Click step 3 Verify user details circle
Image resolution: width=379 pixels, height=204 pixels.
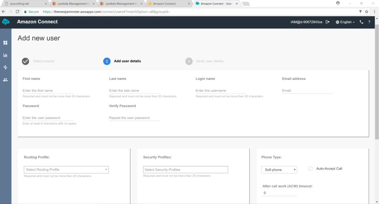pyautogui.click(x=189, y=61)
